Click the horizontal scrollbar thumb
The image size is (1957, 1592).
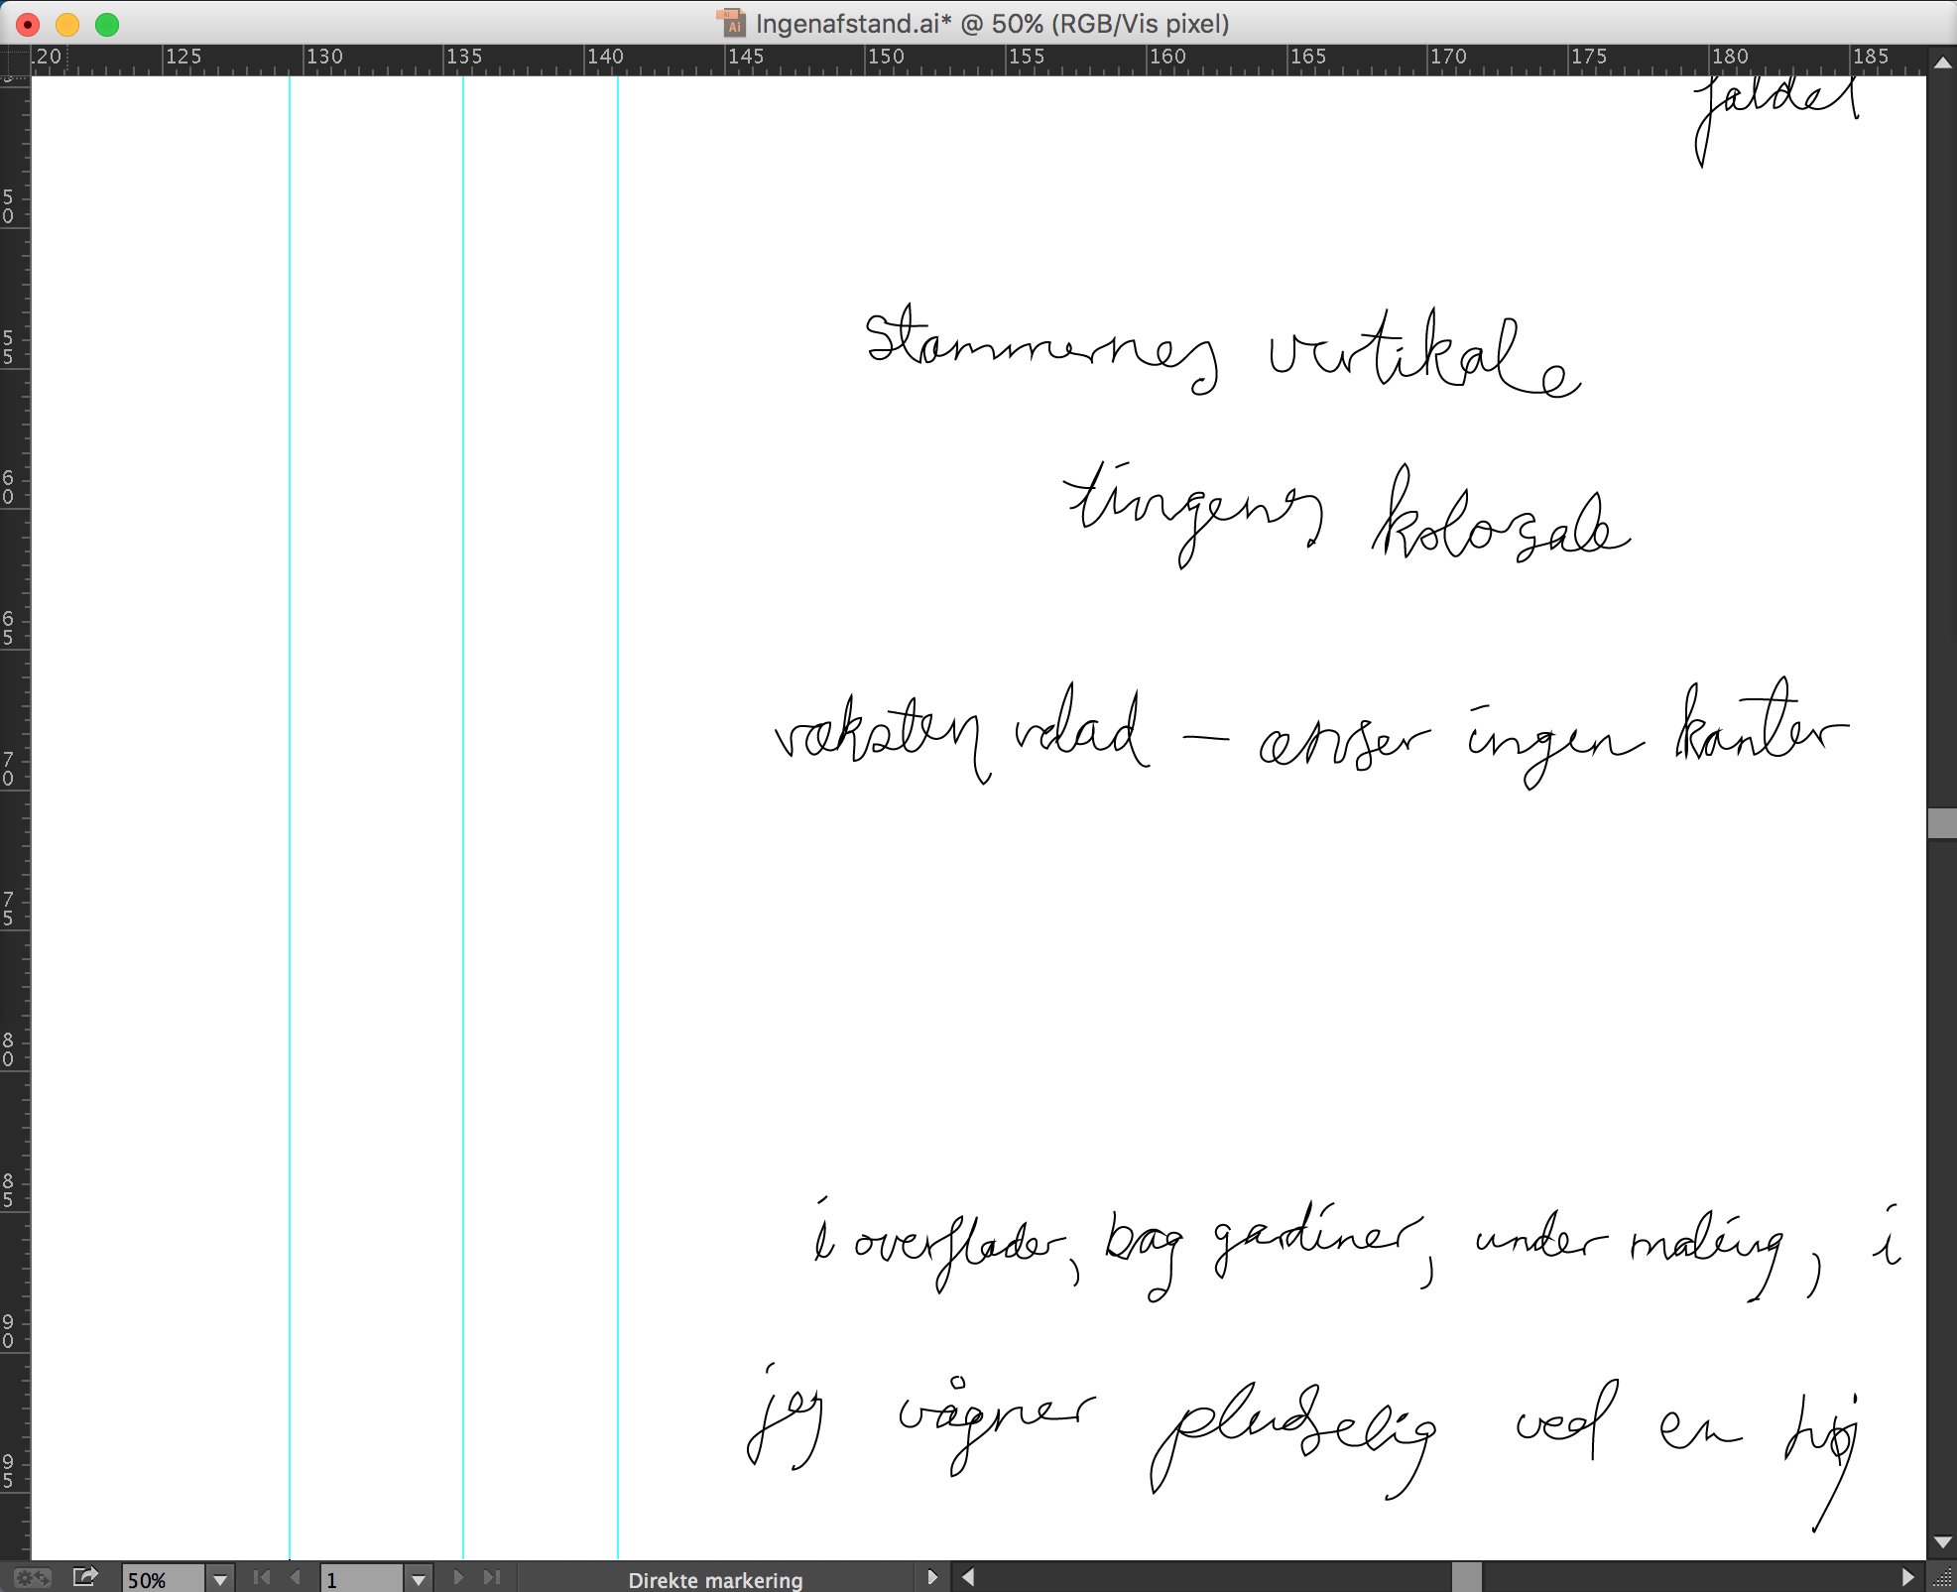pos(1466,1577)
